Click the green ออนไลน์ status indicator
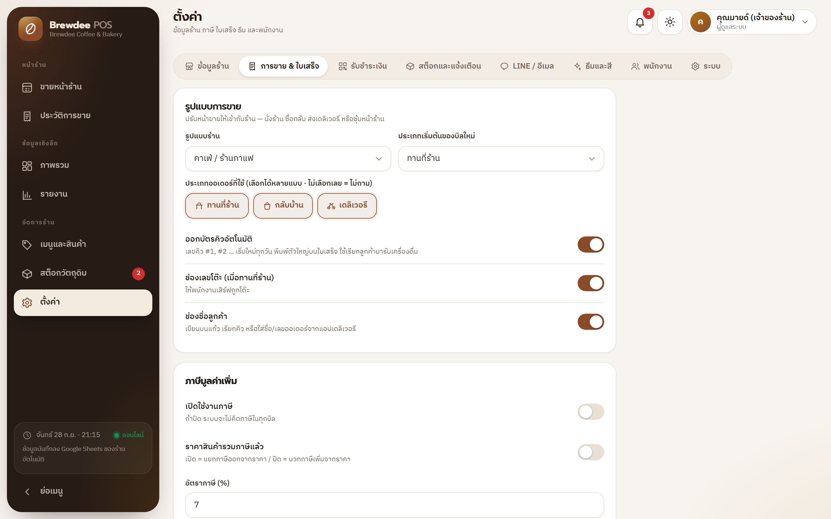Image resolution: width=831 pixels, height=519 pixels. pyautogui.click(x=128, y=435)
